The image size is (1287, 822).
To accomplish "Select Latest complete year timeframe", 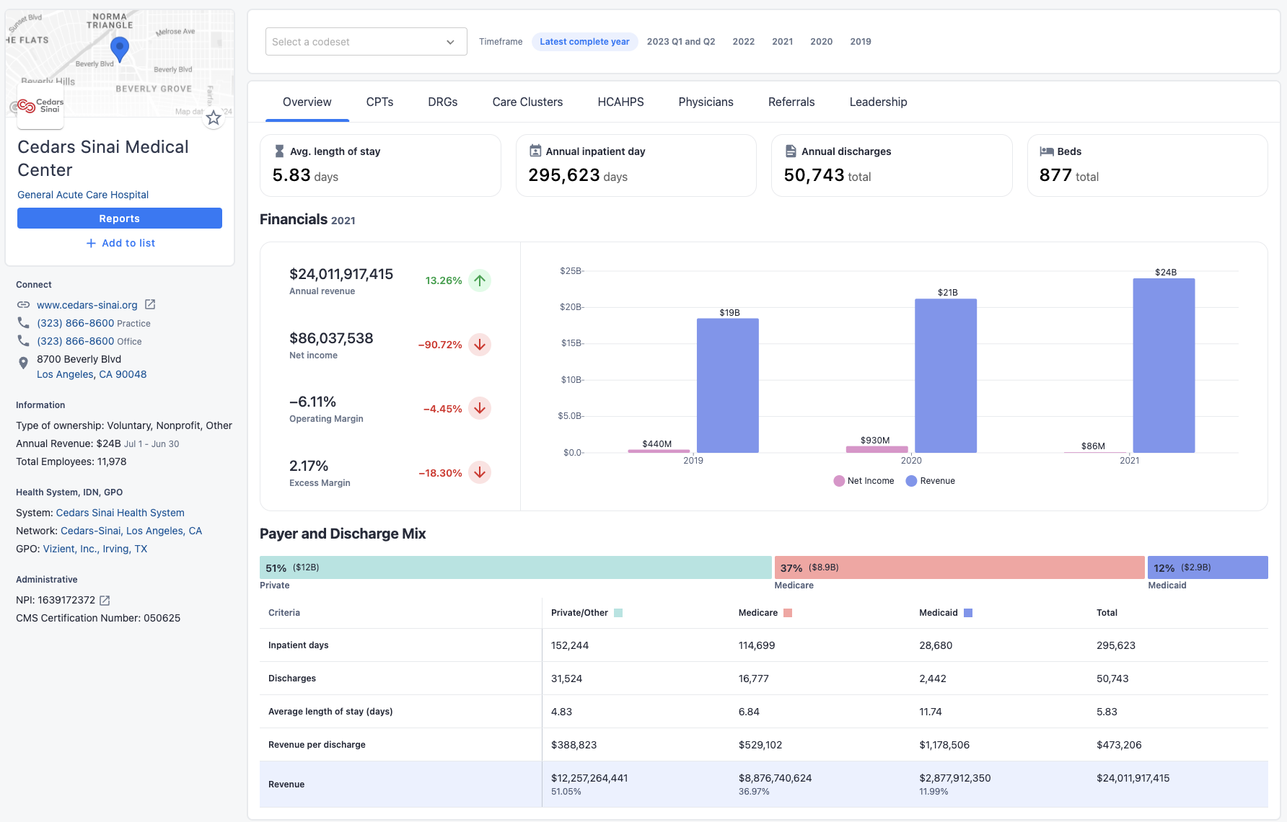I will [x=585, y=42].
